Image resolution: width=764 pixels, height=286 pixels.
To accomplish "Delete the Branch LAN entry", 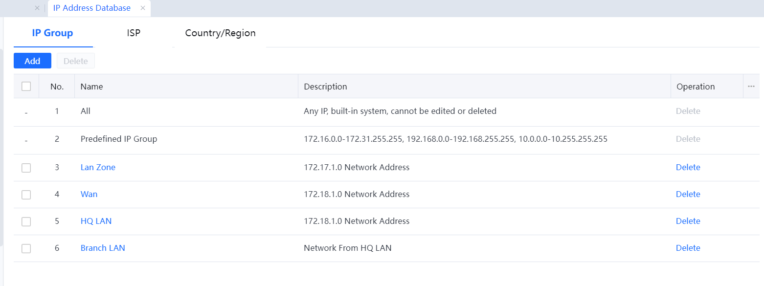I will (x=688, y=248).
